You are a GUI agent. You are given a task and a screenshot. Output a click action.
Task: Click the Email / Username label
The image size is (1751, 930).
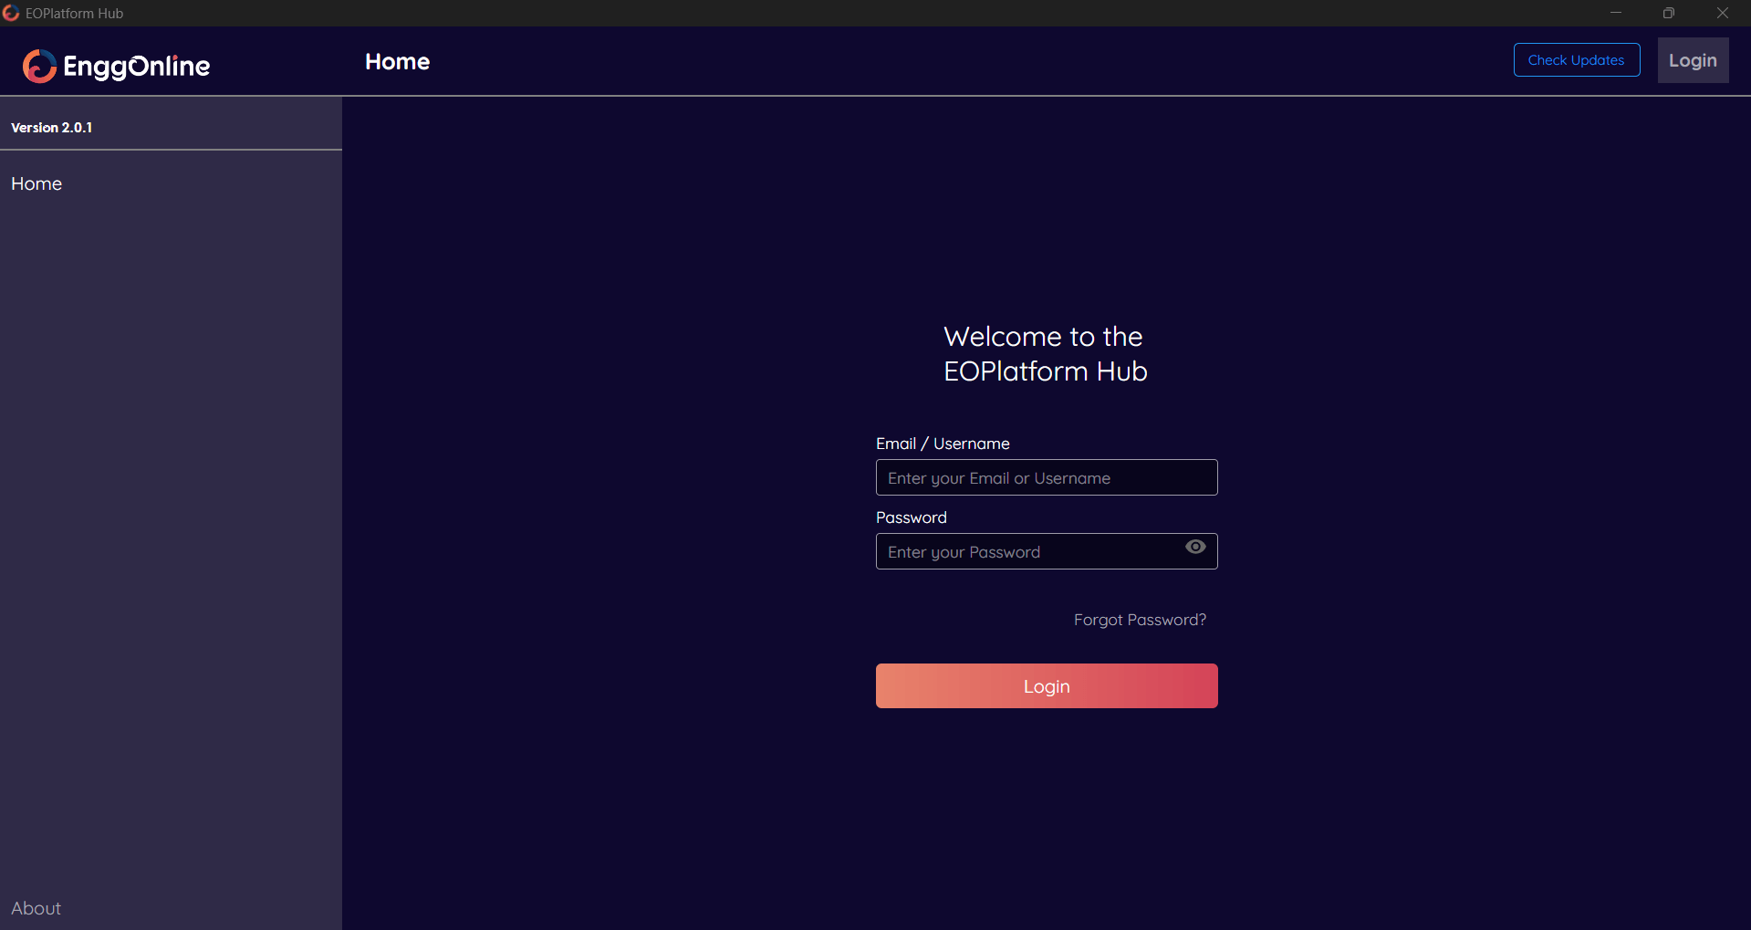(943, 444)
